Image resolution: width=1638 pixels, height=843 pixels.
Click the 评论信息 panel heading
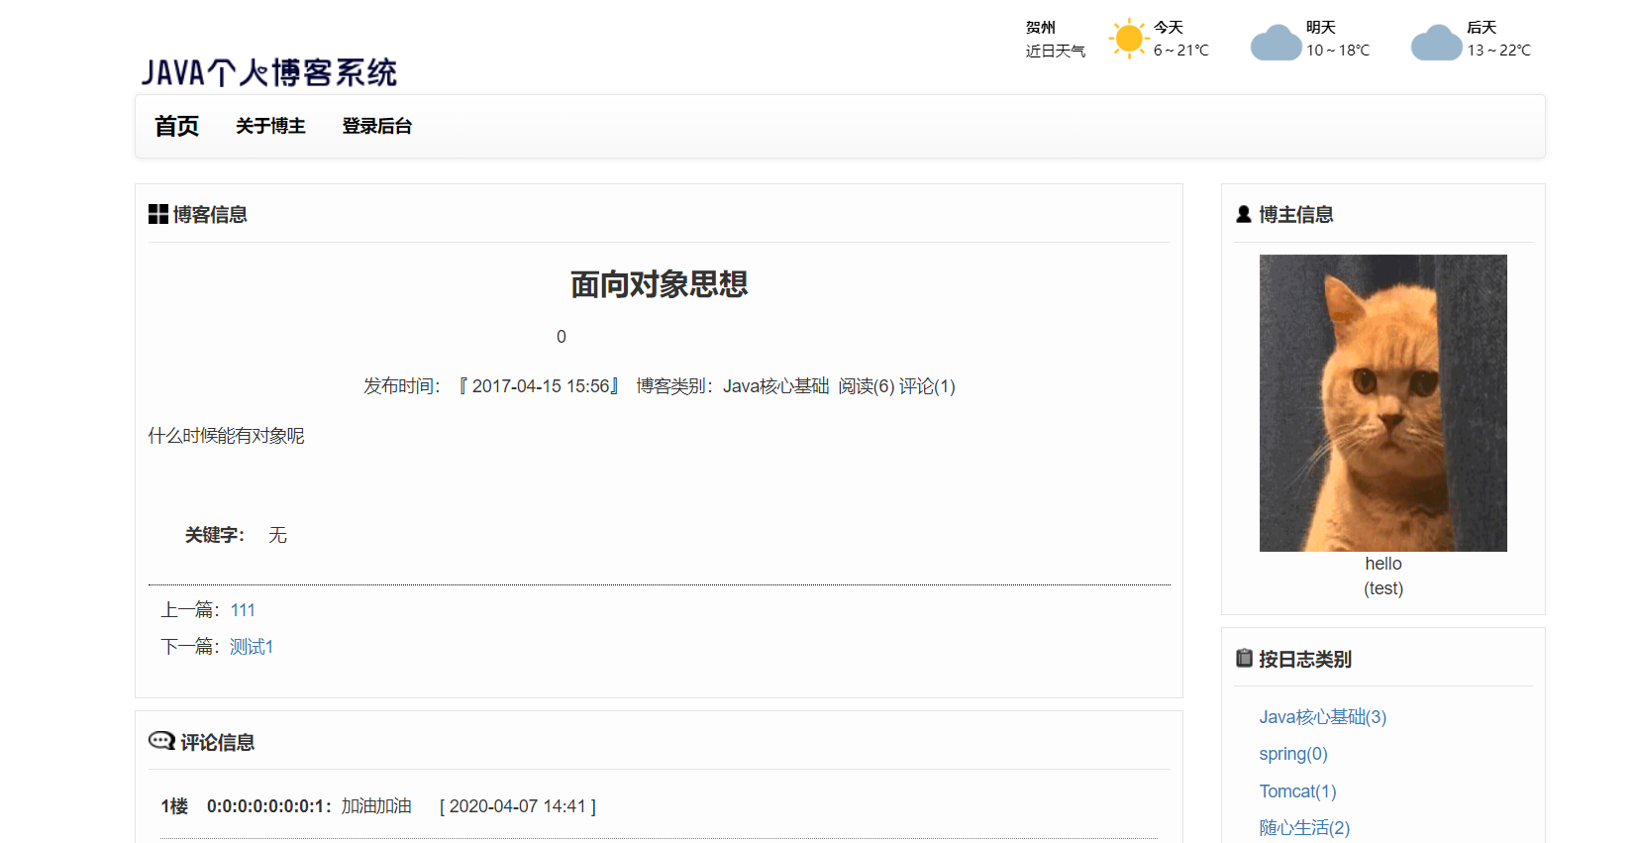click(217, 742)
